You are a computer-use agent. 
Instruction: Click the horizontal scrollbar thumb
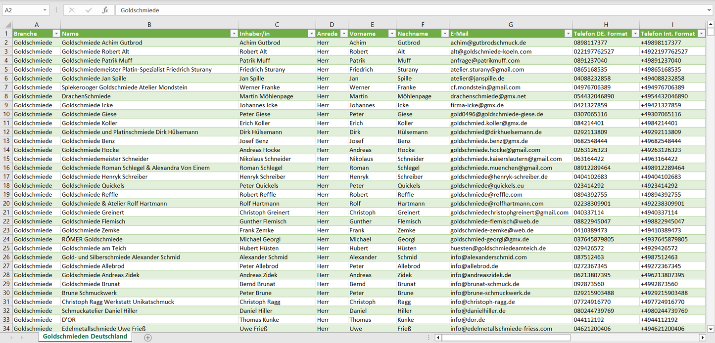tap(505, 338)
